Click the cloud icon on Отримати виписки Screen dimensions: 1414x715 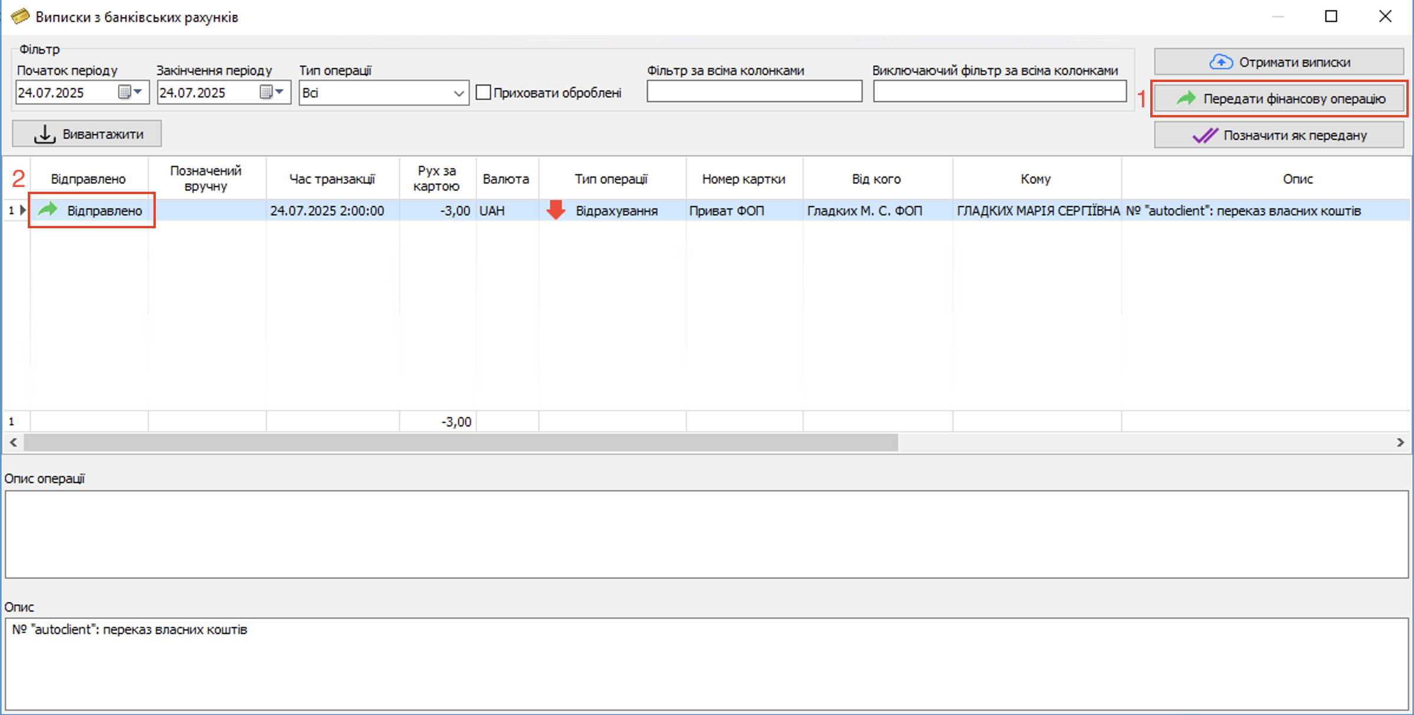[x=1220, y=62]
